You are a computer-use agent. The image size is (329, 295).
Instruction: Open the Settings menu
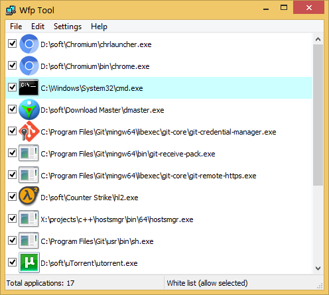click(x=68, y=27)
